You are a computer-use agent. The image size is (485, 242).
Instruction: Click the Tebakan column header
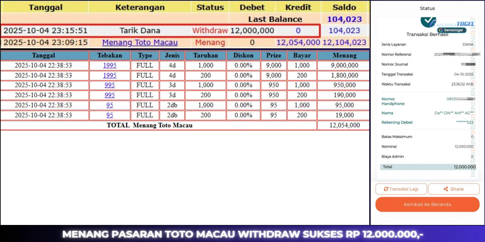(x=110, y=56)
